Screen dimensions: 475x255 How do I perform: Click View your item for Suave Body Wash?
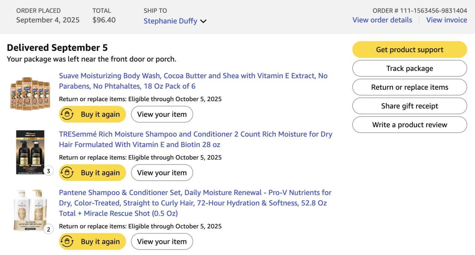pyautogui.click(x=162, y=114)
